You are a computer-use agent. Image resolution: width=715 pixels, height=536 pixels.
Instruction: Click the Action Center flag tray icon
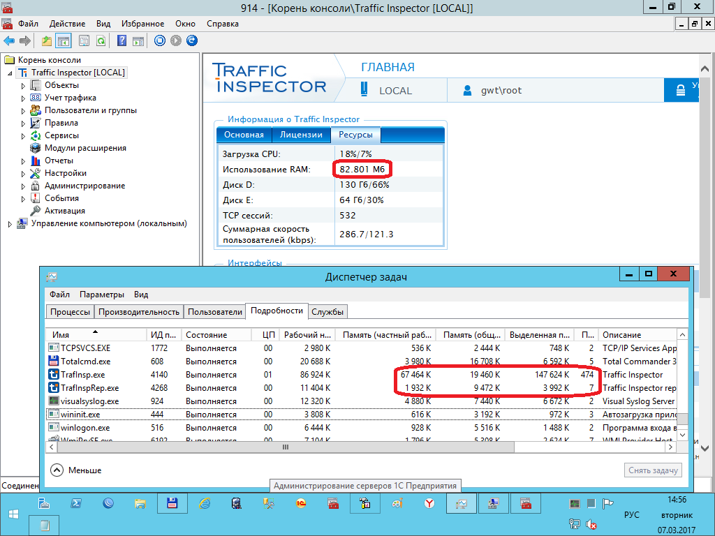pyautogui.click(x=607, y=504)
